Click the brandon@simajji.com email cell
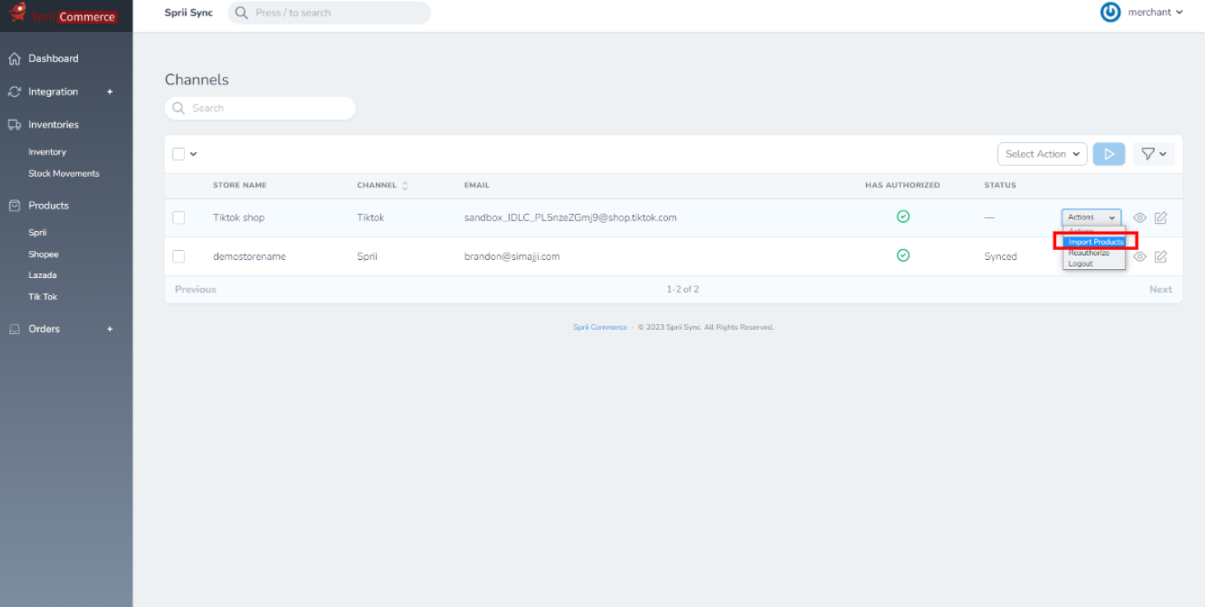Image resolution: width=1205 pixels, height=607 pixels. 512,257
